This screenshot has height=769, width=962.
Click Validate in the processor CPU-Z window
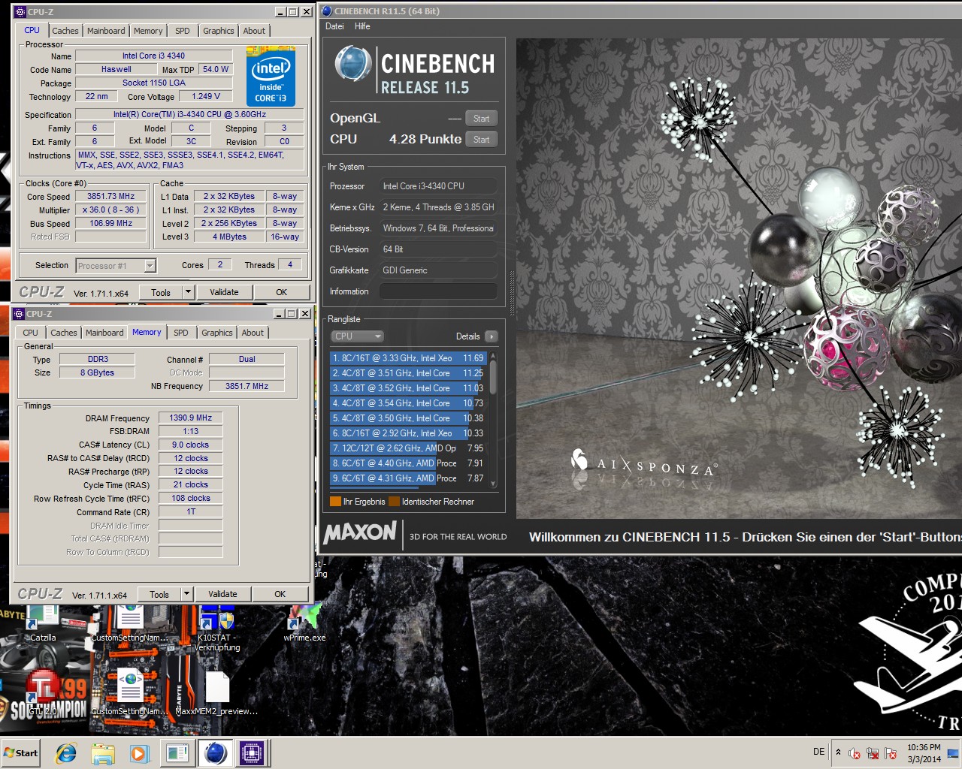click(224, 292)
